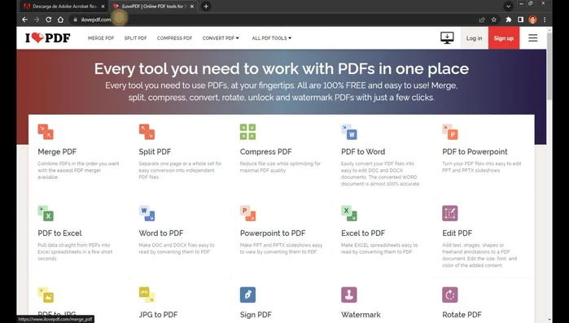Image resolution: width=569 pixels, height=323 pixels.
Task: Choose the Excel to PDF icon
Action: click(x=349, y=213)
